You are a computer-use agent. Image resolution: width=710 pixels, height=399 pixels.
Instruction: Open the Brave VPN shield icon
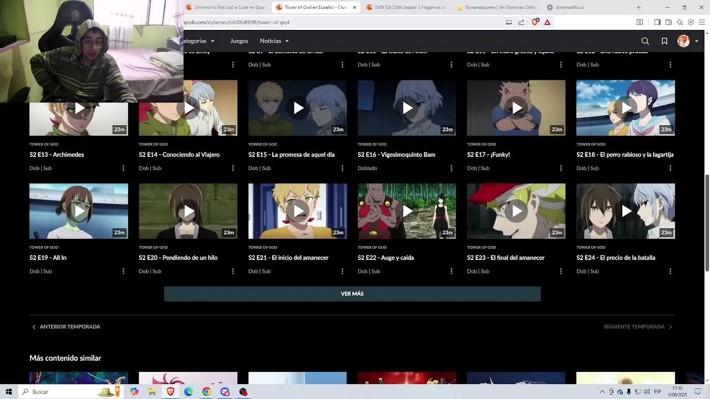(691, 22)
